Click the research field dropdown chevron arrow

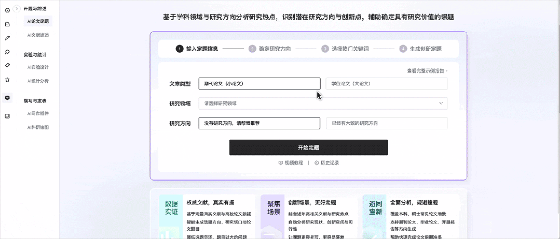[441, 103]
